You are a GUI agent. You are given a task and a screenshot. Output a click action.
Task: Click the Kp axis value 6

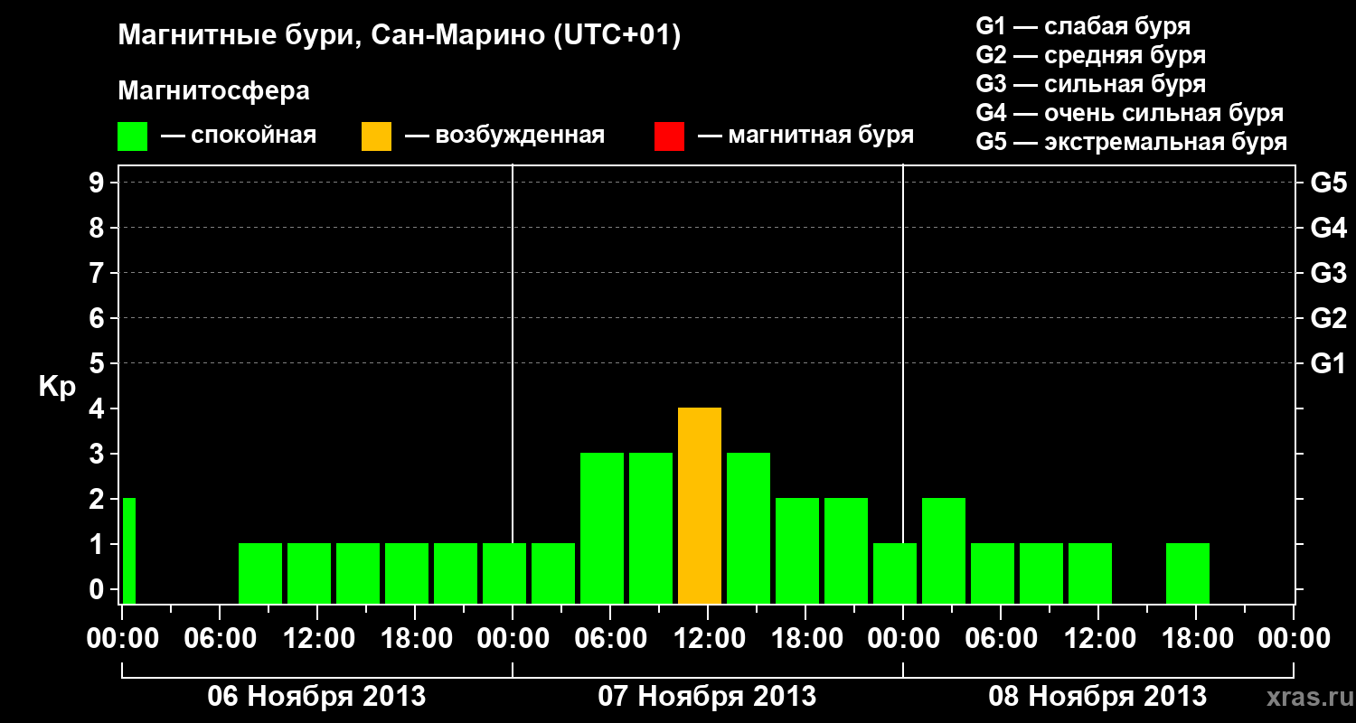point(99,318)
